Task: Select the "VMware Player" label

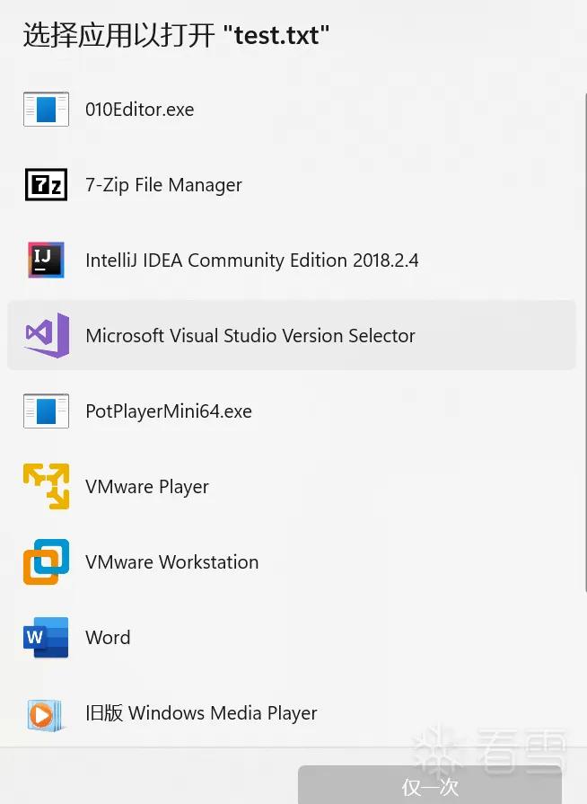Action: [x=147, y=487]
